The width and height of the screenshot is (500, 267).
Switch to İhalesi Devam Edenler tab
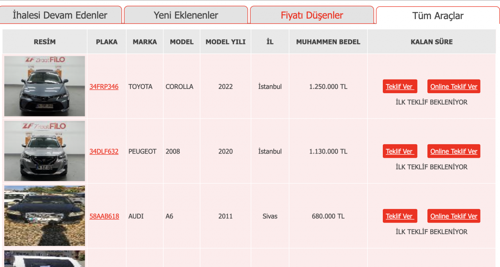tap(60, 16)
